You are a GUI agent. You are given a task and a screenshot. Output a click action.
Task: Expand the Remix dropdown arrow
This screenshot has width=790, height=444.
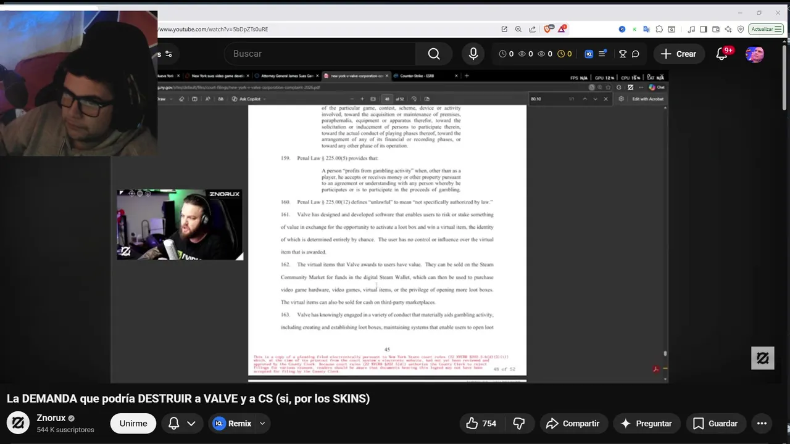pos(262,423)
